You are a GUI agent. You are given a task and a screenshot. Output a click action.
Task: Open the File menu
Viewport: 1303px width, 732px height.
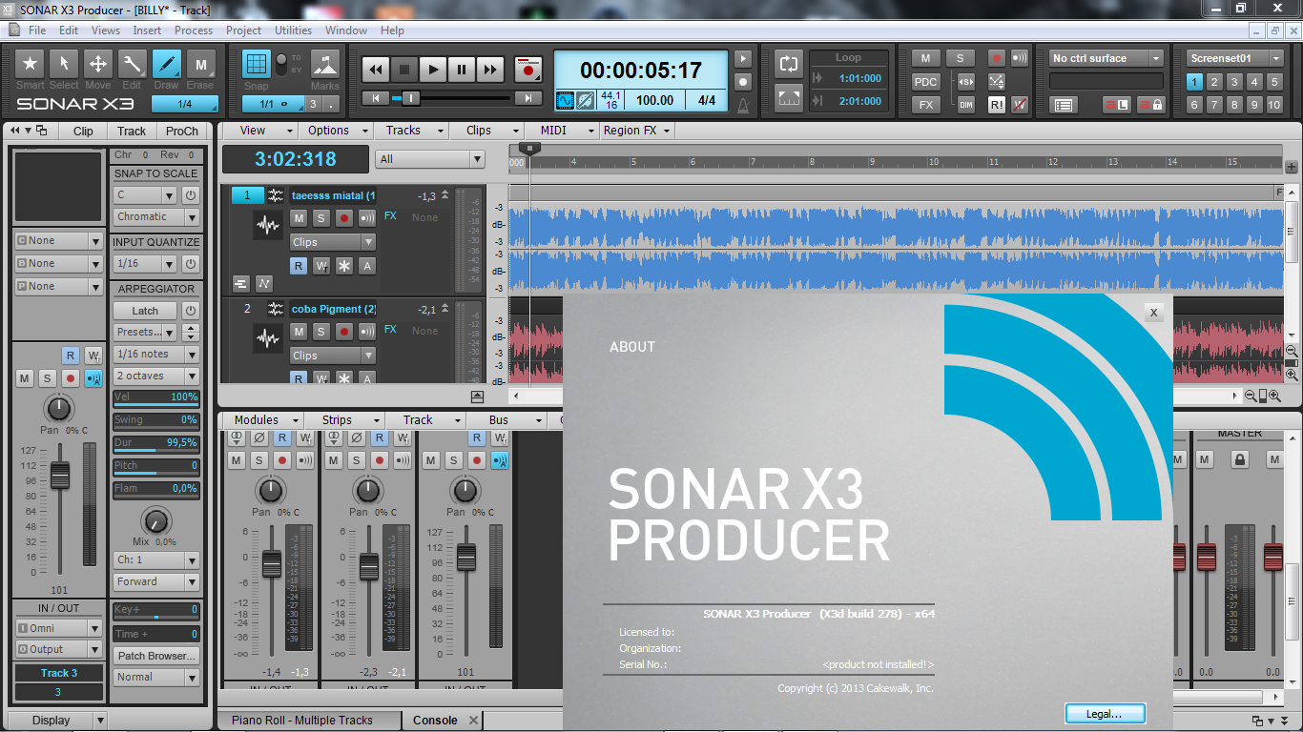point(37,30)
